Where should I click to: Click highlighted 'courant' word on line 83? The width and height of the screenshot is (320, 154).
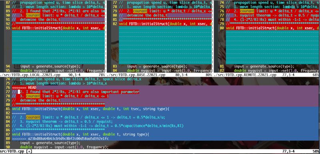(x=33, y=117)
